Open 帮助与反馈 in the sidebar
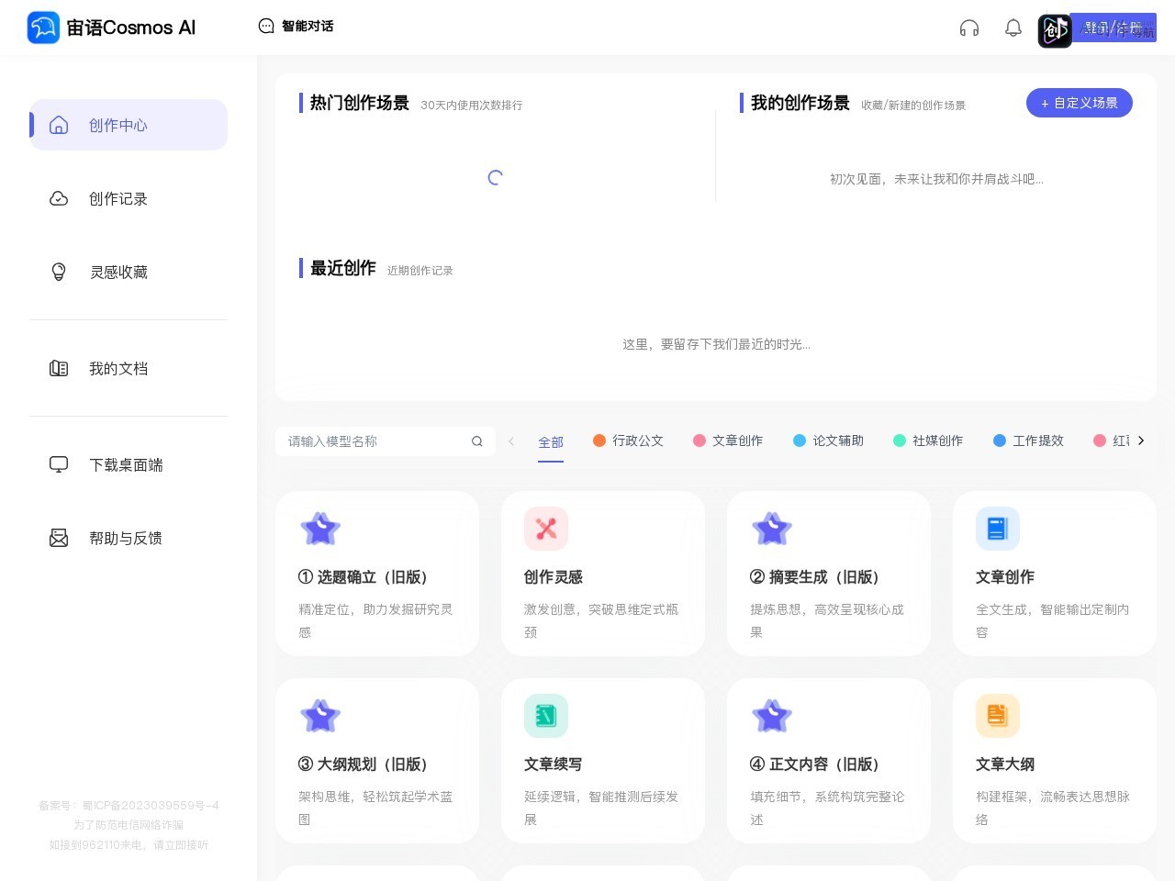The width and height of the screenshot is (1175, 881). (129, 538)
